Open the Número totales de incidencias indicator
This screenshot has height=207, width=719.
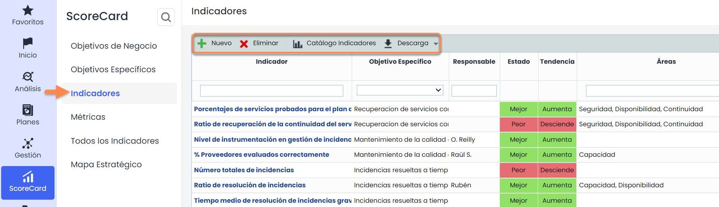[244, 170]
